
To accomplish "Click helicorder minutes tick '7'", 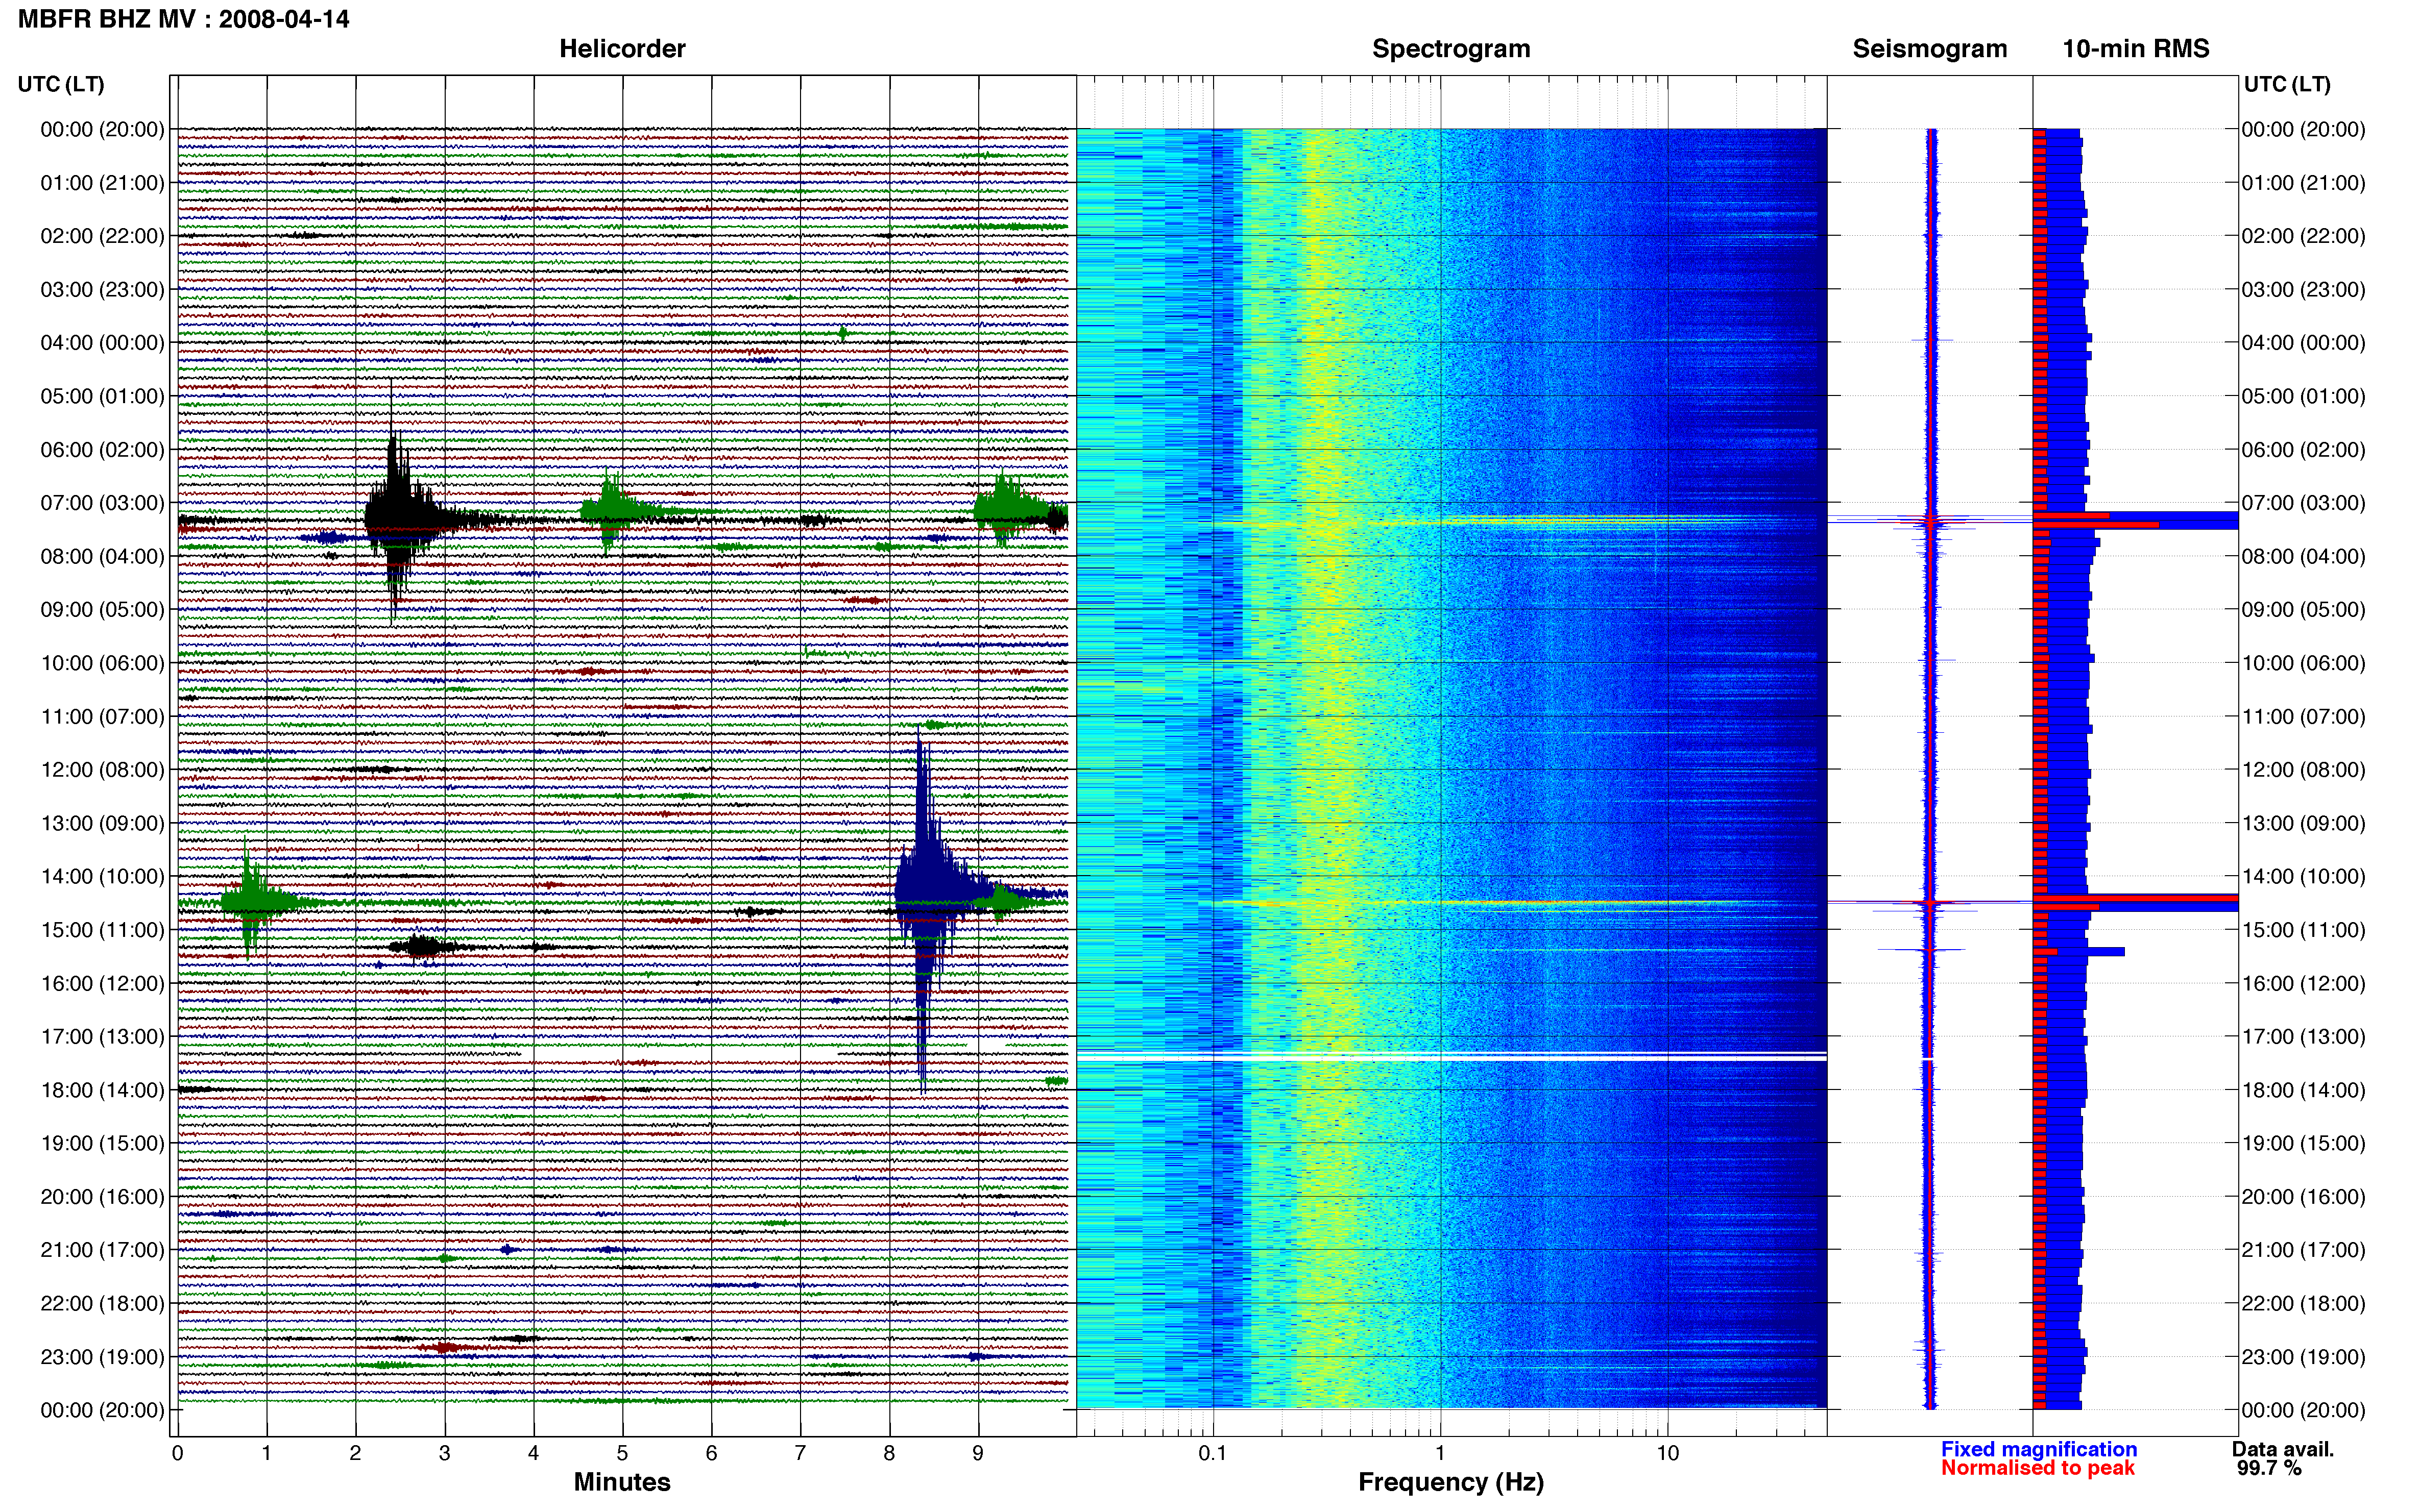I will [x=801, y=1453].
